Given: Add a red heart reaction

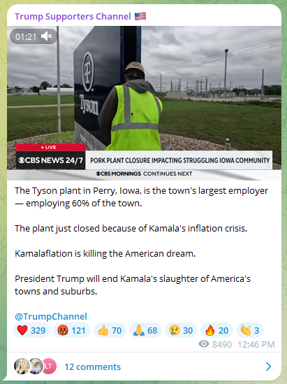Looking at the screenshot, I should (x=31, y=330).
